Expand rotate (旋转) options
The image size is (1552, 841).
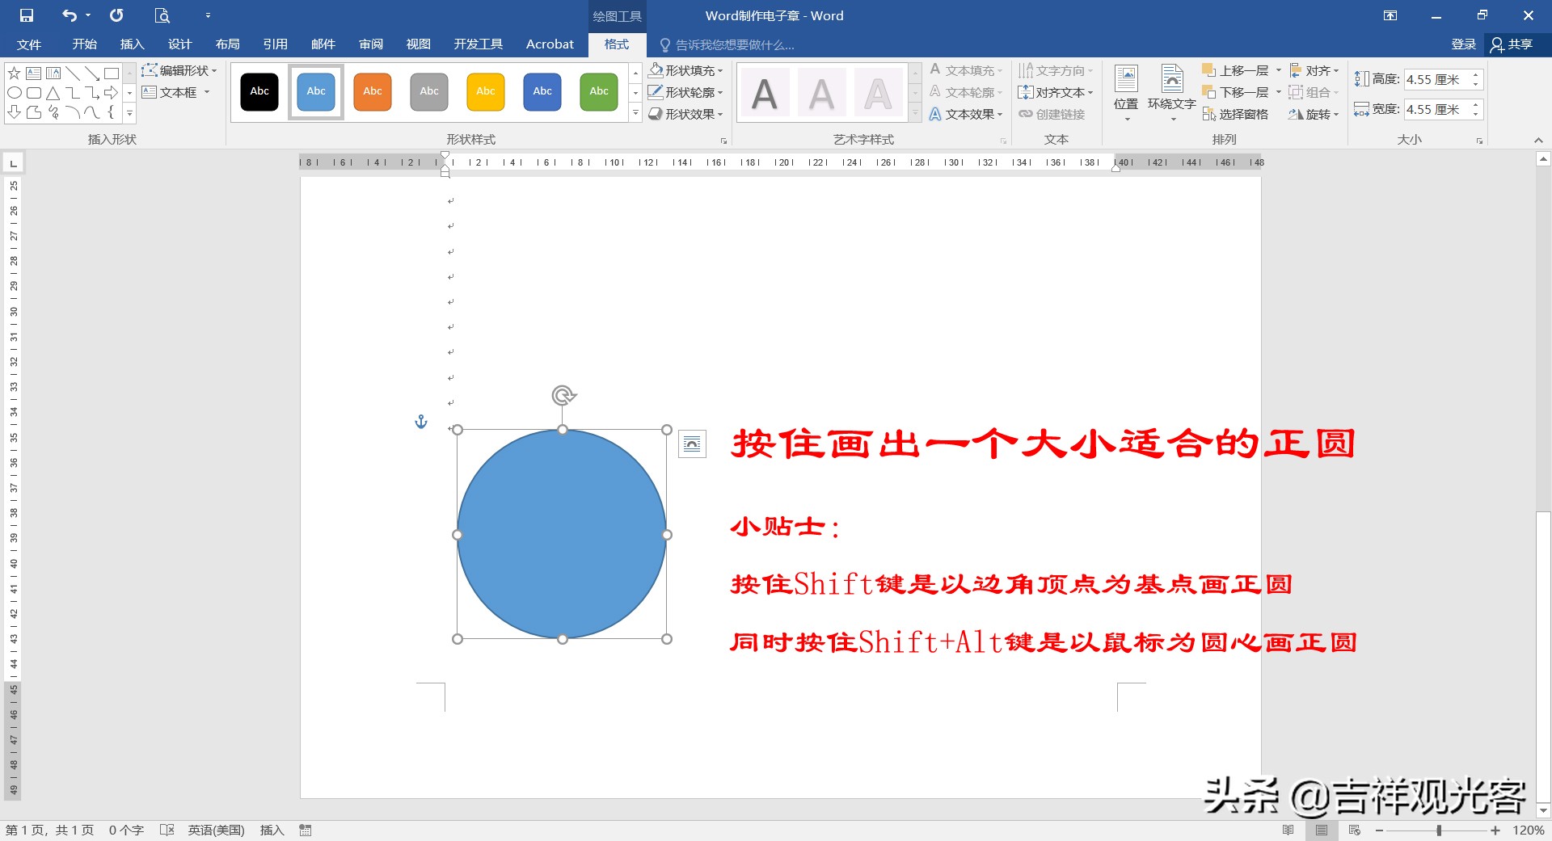tap(1314, 114)
